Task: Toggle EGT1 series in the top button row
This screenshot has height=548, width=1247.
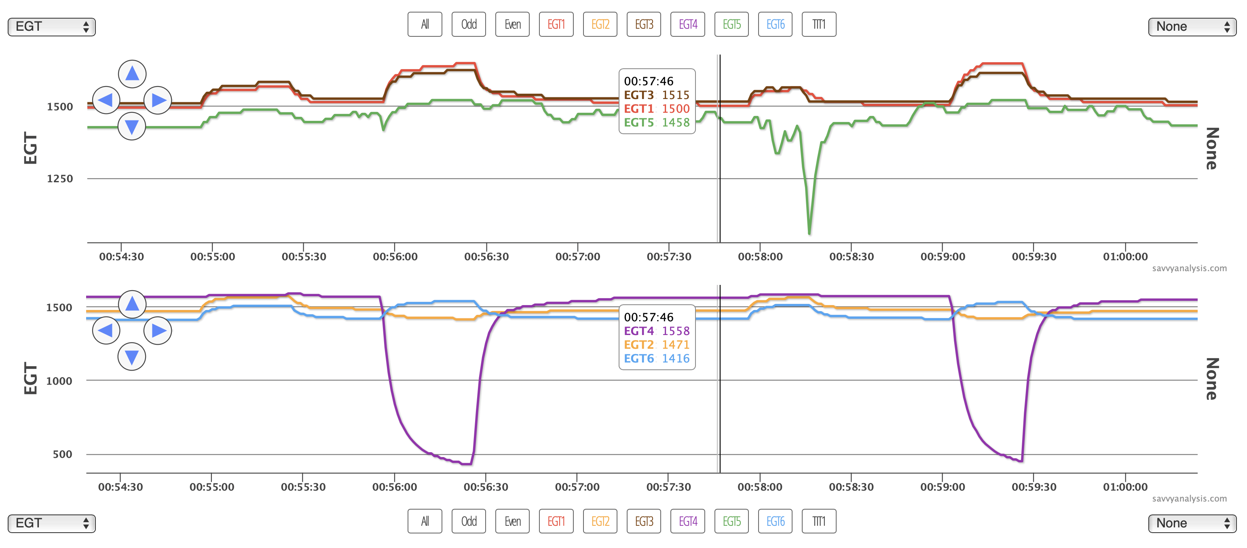Action: [x=556, y=24]
